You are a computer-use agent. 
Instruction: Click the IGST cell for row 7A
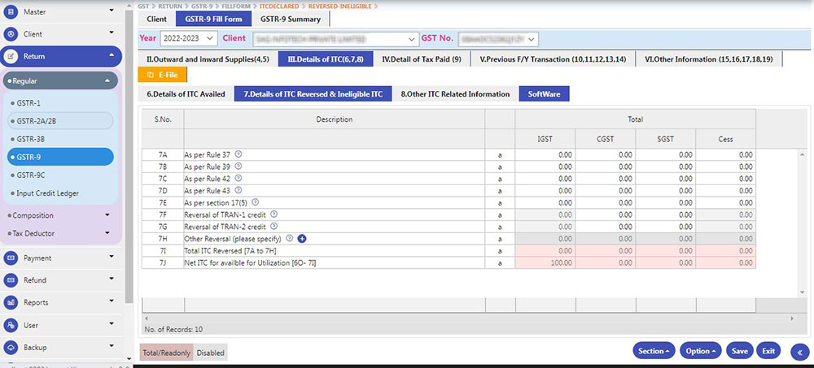546,154
